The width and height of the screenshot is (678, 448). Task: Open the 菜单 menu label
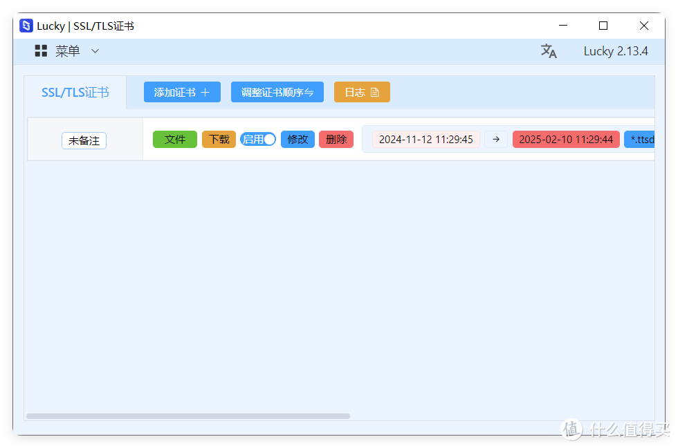[68, 51]
